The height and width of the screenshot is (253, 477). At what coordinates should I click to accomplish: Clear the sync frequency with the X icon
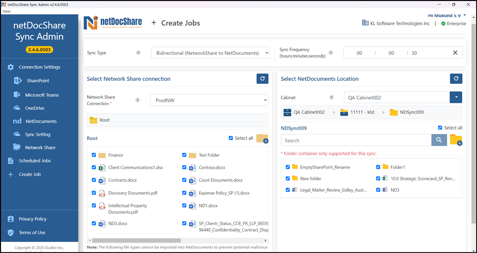(x=455, y=53)
